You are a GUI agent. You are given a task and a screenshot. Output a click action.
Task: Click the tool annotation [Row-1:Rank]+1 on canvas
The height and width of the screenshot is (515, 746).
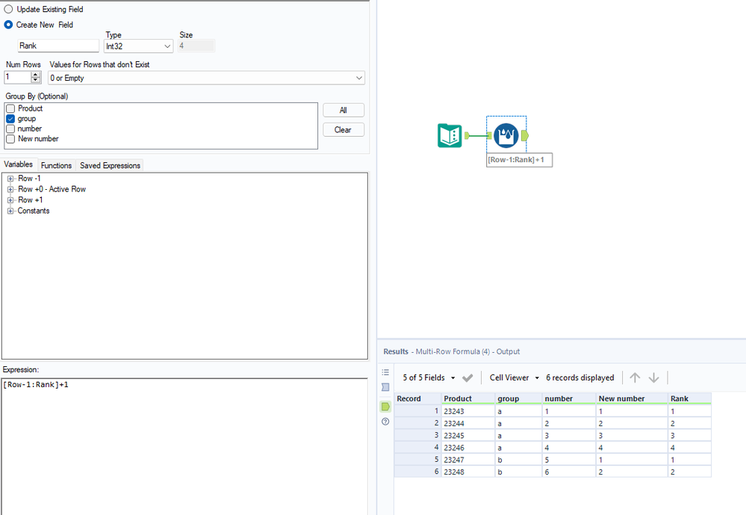click(x=519, y=160)
